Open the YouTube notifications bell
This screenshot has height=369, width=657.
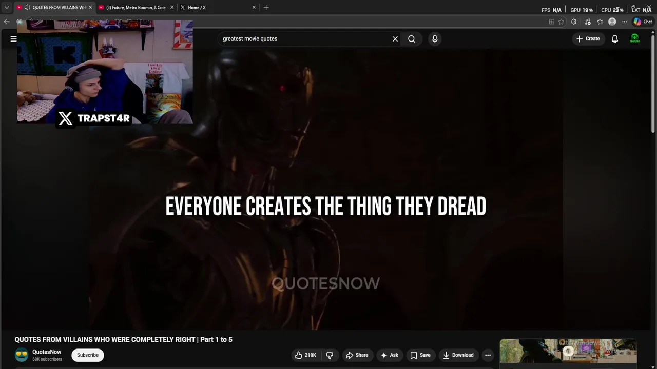(x=615, y=39)
